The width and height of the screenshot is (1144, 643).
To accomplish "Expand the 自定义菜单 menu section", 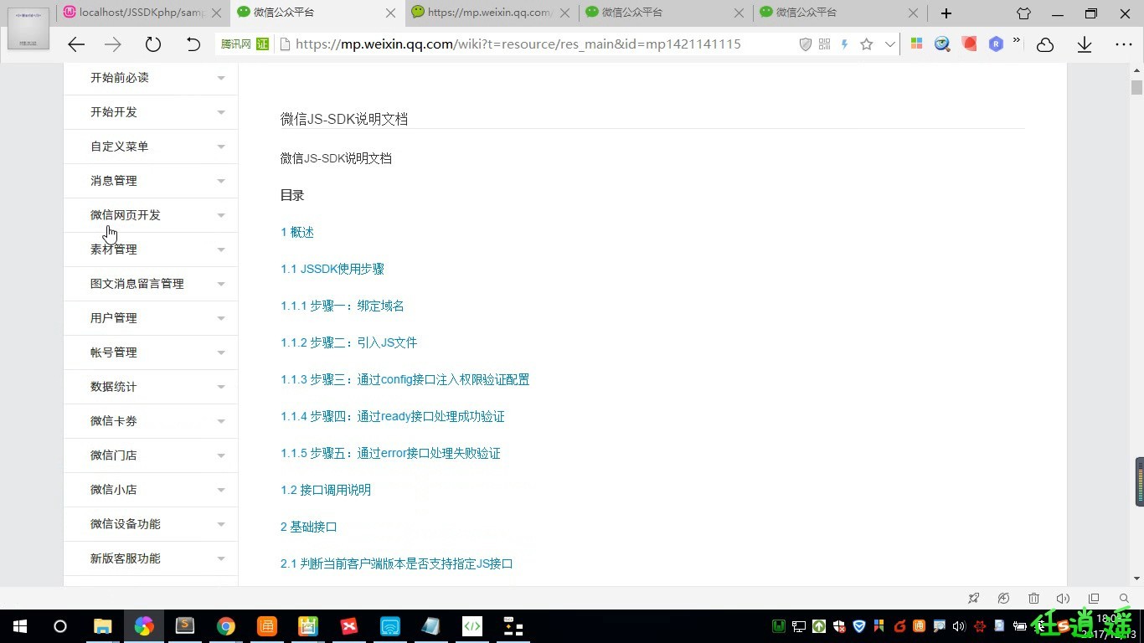I will coord(151,147).
